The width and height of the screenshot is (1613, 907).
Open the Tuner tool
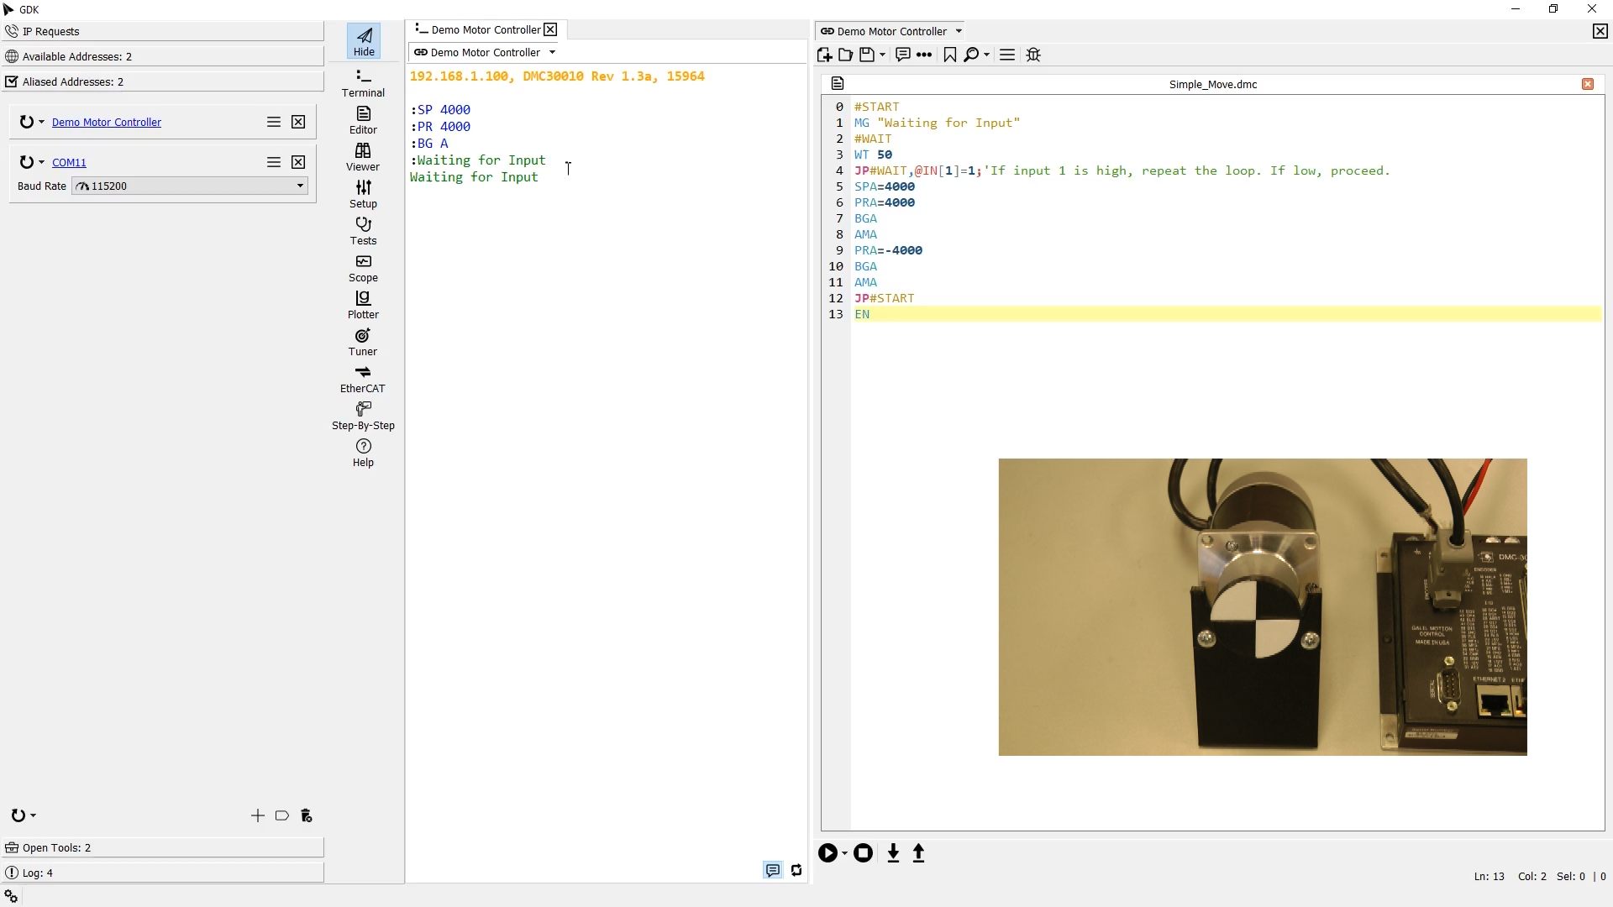363,342
